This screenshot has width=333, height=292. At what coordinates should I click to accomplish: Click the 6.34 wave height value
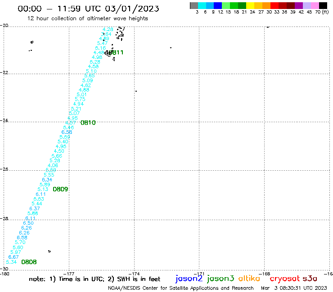pos(47,180)
